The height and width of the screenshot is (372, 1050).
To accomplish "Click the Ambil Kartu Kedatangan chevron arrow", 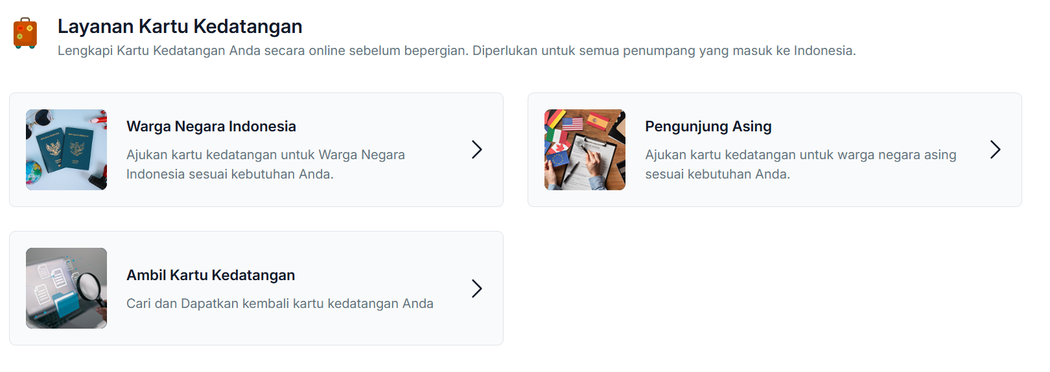I will (x=477, y=288).
